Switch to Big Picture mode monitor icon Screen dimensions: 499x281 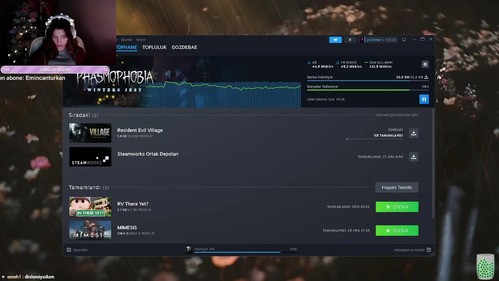404,40
